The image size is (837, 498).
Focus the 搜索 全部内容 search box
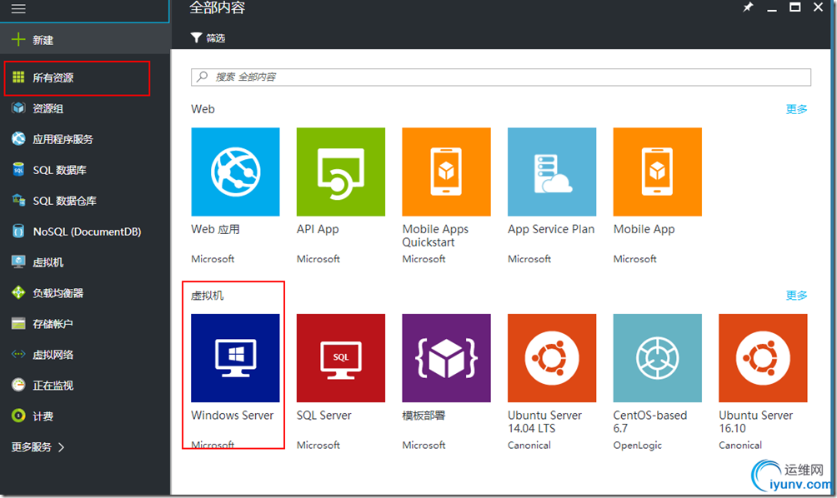tap(501, 77)
